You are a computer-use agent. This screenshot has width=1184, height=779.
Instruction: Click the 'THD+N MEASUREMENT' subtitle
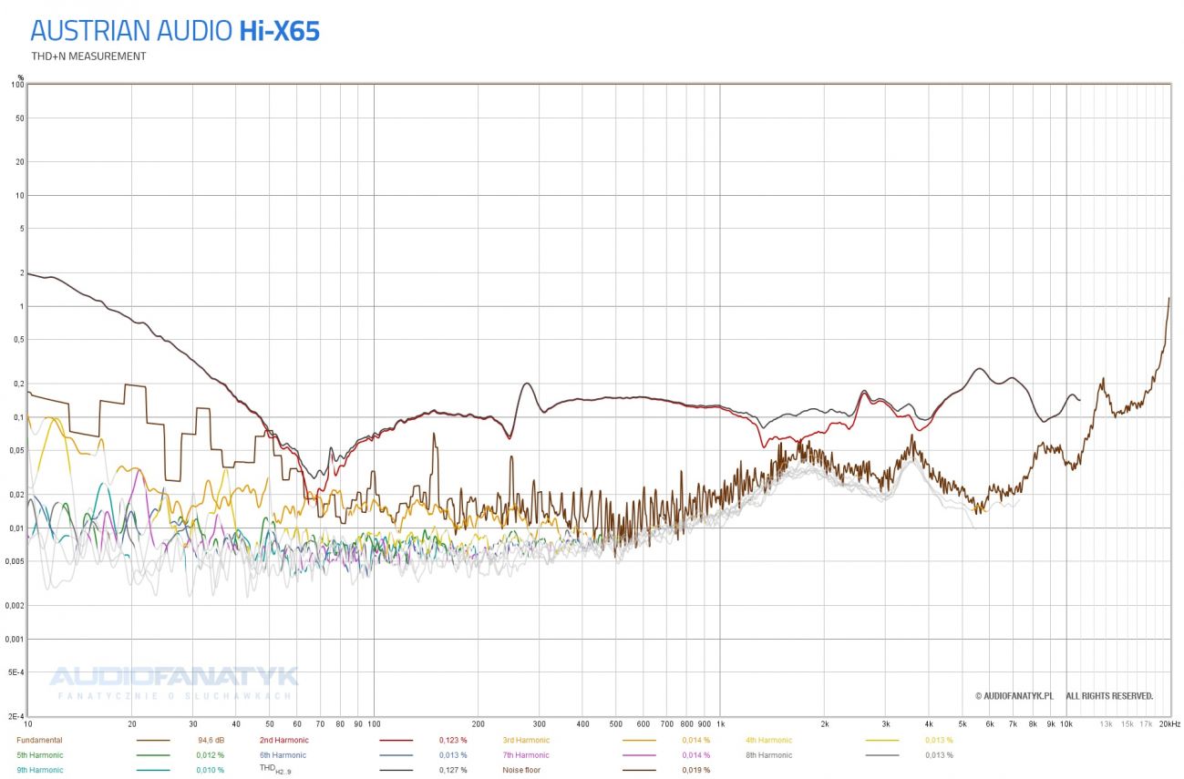[88, 56]
